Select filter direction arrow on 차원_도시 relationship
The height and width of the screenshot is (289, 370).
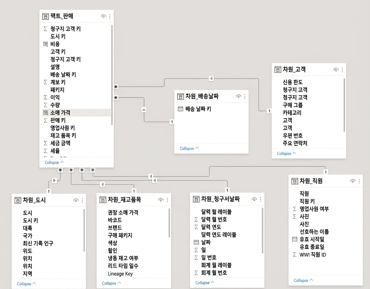tap(54, 180)
